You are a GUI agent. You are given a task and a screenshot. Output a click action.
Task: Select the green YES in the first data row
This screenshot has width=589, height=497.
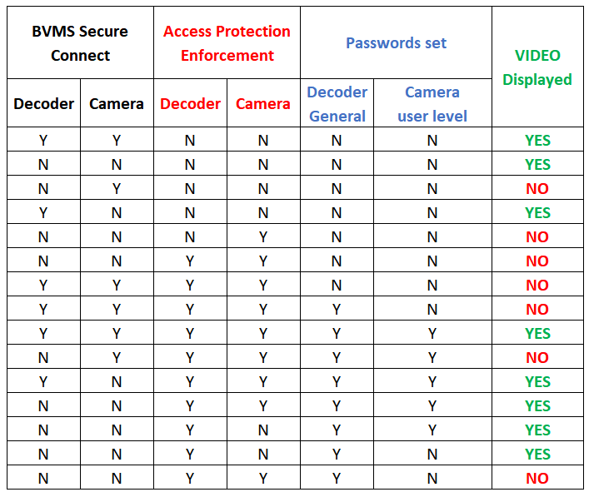[x=537, y=141]
